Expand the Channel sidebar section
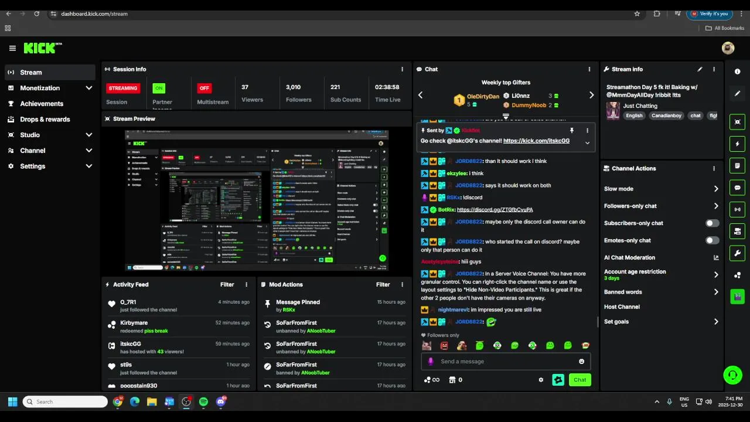Screen dimensions: 750x422 pyautogui.click(x=89, y=151)
